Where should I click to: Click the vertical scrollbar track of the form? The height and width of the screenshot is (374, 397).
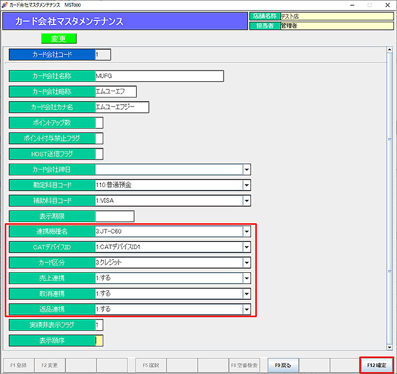tap(389, 199)
